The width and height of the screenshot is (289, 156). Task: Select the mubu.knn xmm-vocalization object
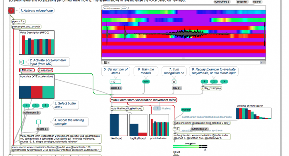201,123
